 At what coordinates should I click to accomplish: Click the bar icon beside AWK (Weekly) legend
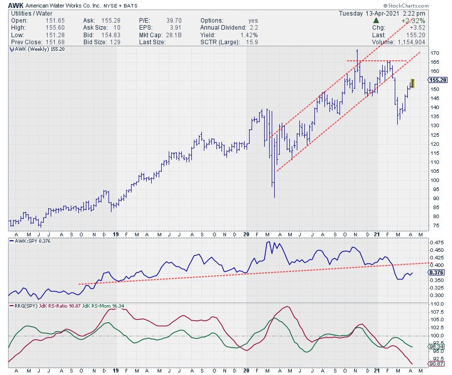point(12,50)
